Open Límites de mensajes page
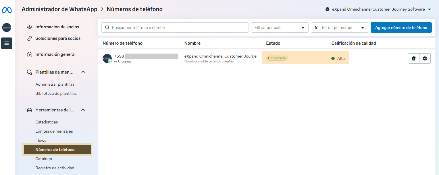439x175 pixels. 54,131
